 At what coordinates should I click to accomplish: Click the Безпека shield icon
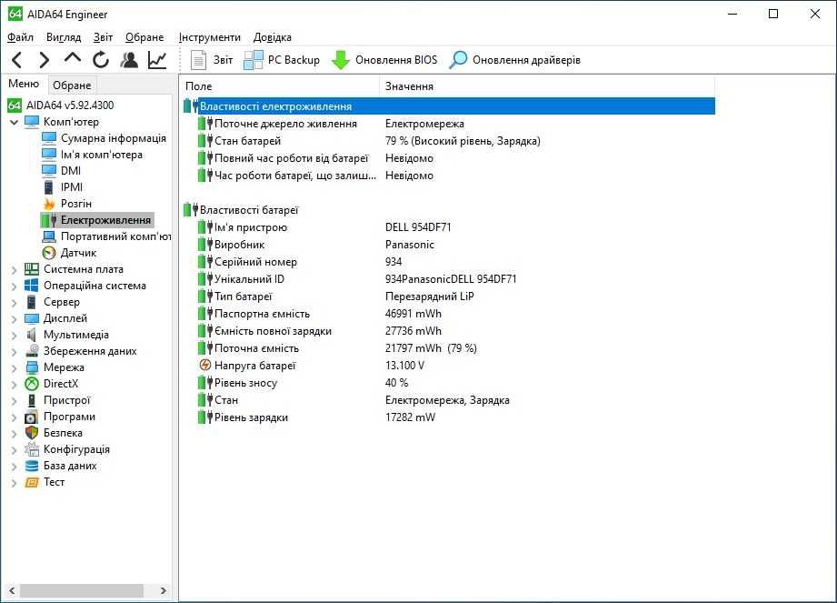click(32, 433)
